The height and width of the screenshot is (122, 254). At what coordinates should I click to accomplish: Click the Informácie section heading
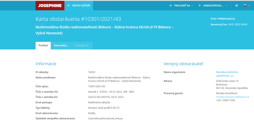click(x=46, y=64)
